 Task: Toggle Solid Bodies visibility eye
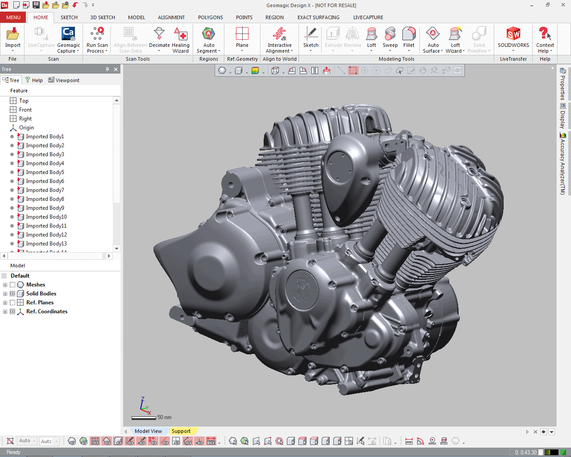pos(12,294)
